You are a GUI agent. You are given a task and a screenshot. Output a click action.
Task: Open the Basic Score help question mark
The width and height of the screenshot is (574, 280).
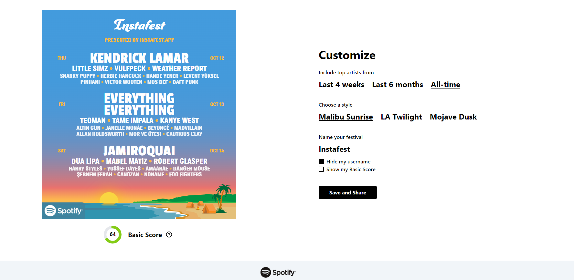(169, 235)
